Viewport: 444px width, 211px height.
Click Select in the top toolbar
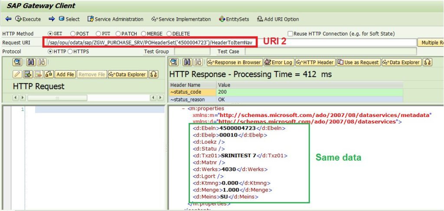click(69, 19)
